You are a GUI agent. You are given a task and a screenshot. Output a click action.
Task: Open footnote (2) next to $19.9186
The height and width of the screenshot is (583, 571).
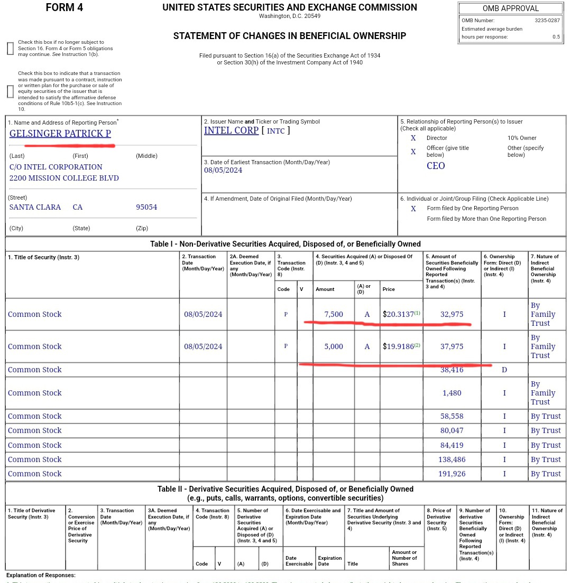[417, 345]
